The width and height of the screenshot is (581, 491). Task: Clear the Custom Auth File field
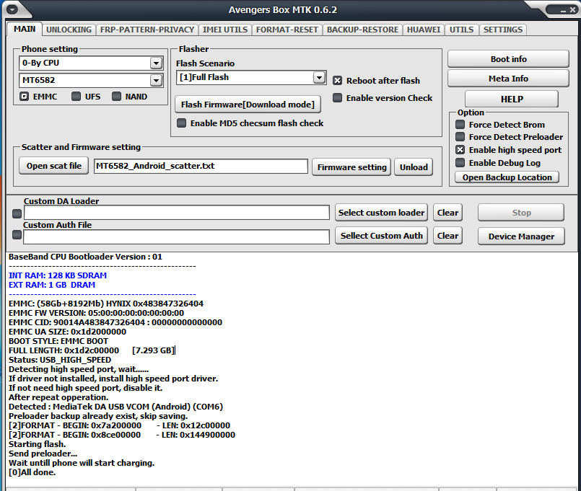447,236
